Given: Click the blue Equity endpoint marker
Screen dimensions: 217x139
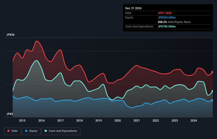Looking at the screenshot, I should [x=213, y=100].
